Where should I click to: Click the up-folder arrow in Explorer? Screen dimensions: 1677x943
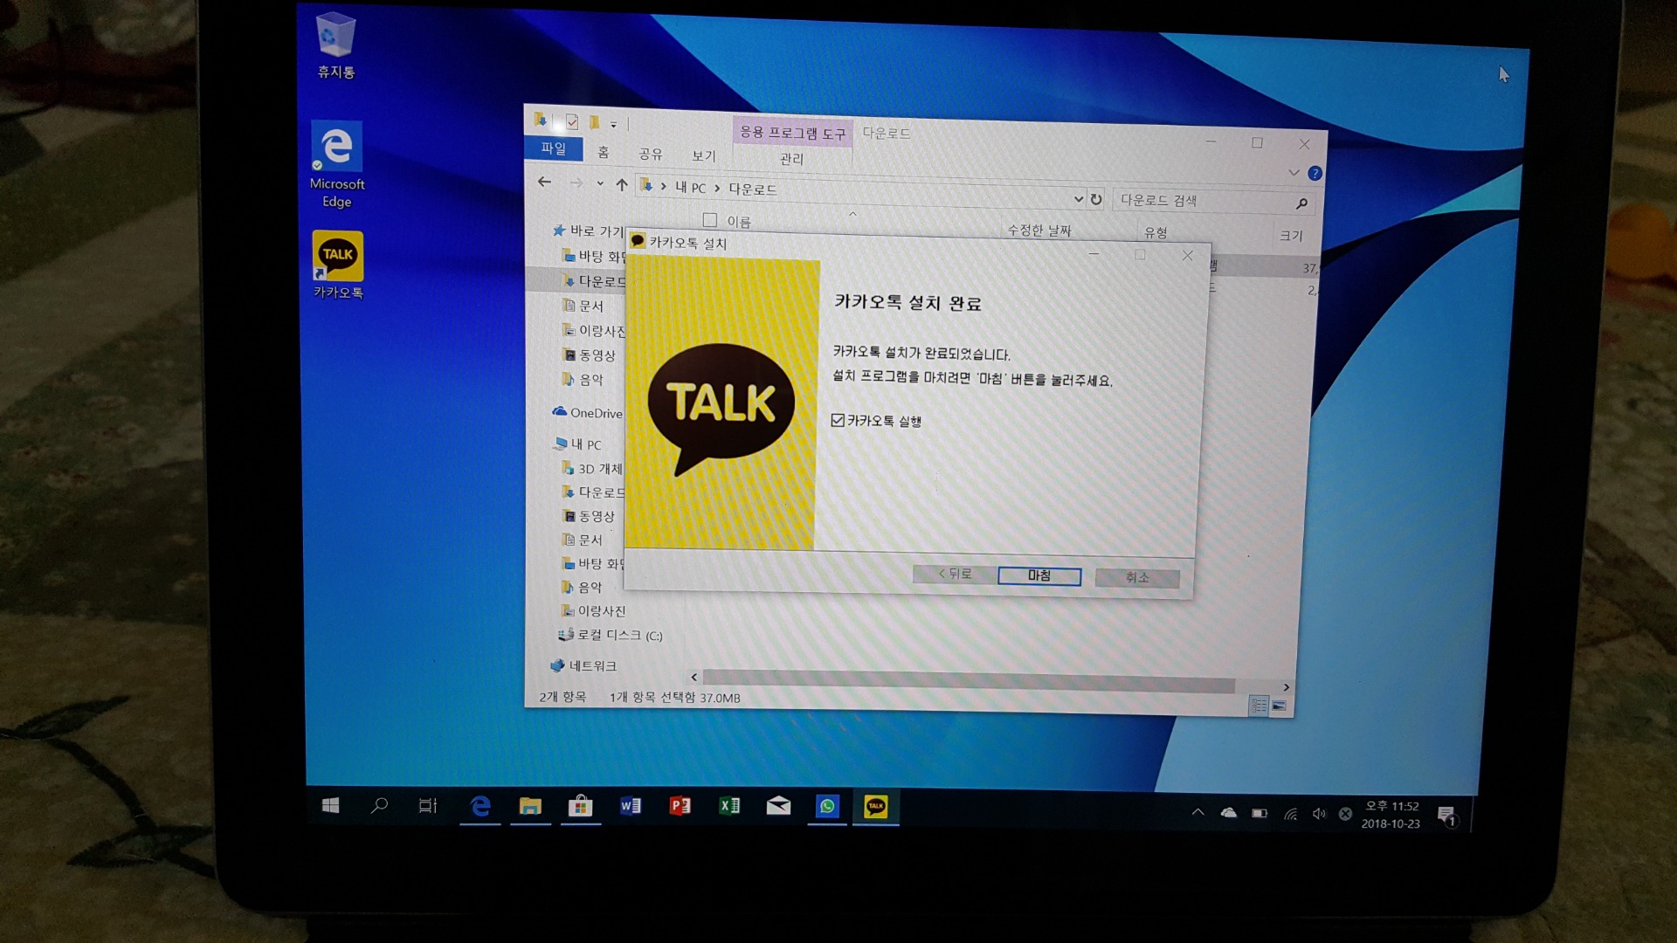(x=622, y=184)
